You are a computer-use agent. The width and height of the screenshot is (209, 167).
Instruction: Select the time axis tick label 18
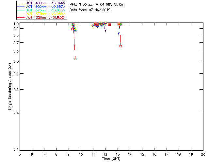[179, 155]
